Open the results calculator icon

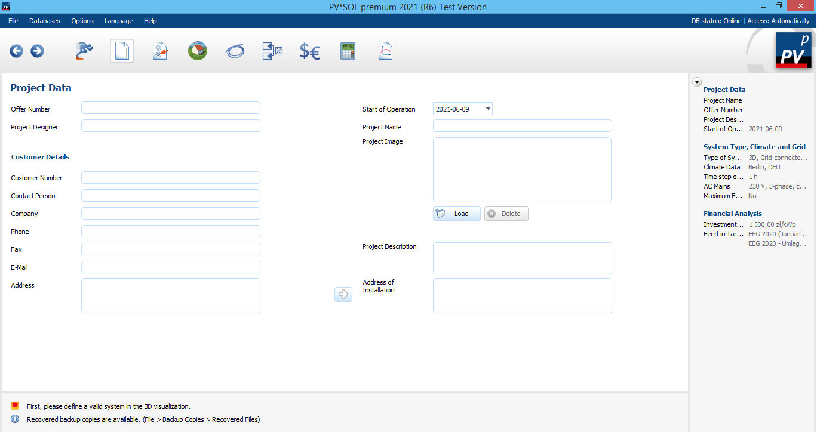(348, 51)
